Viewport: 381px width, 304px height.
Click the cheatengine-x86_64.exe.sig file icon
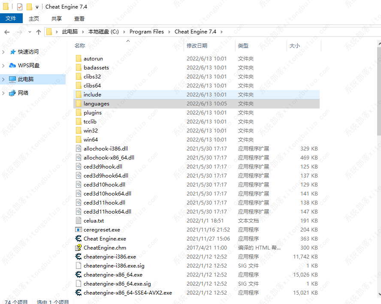point(79,283)
